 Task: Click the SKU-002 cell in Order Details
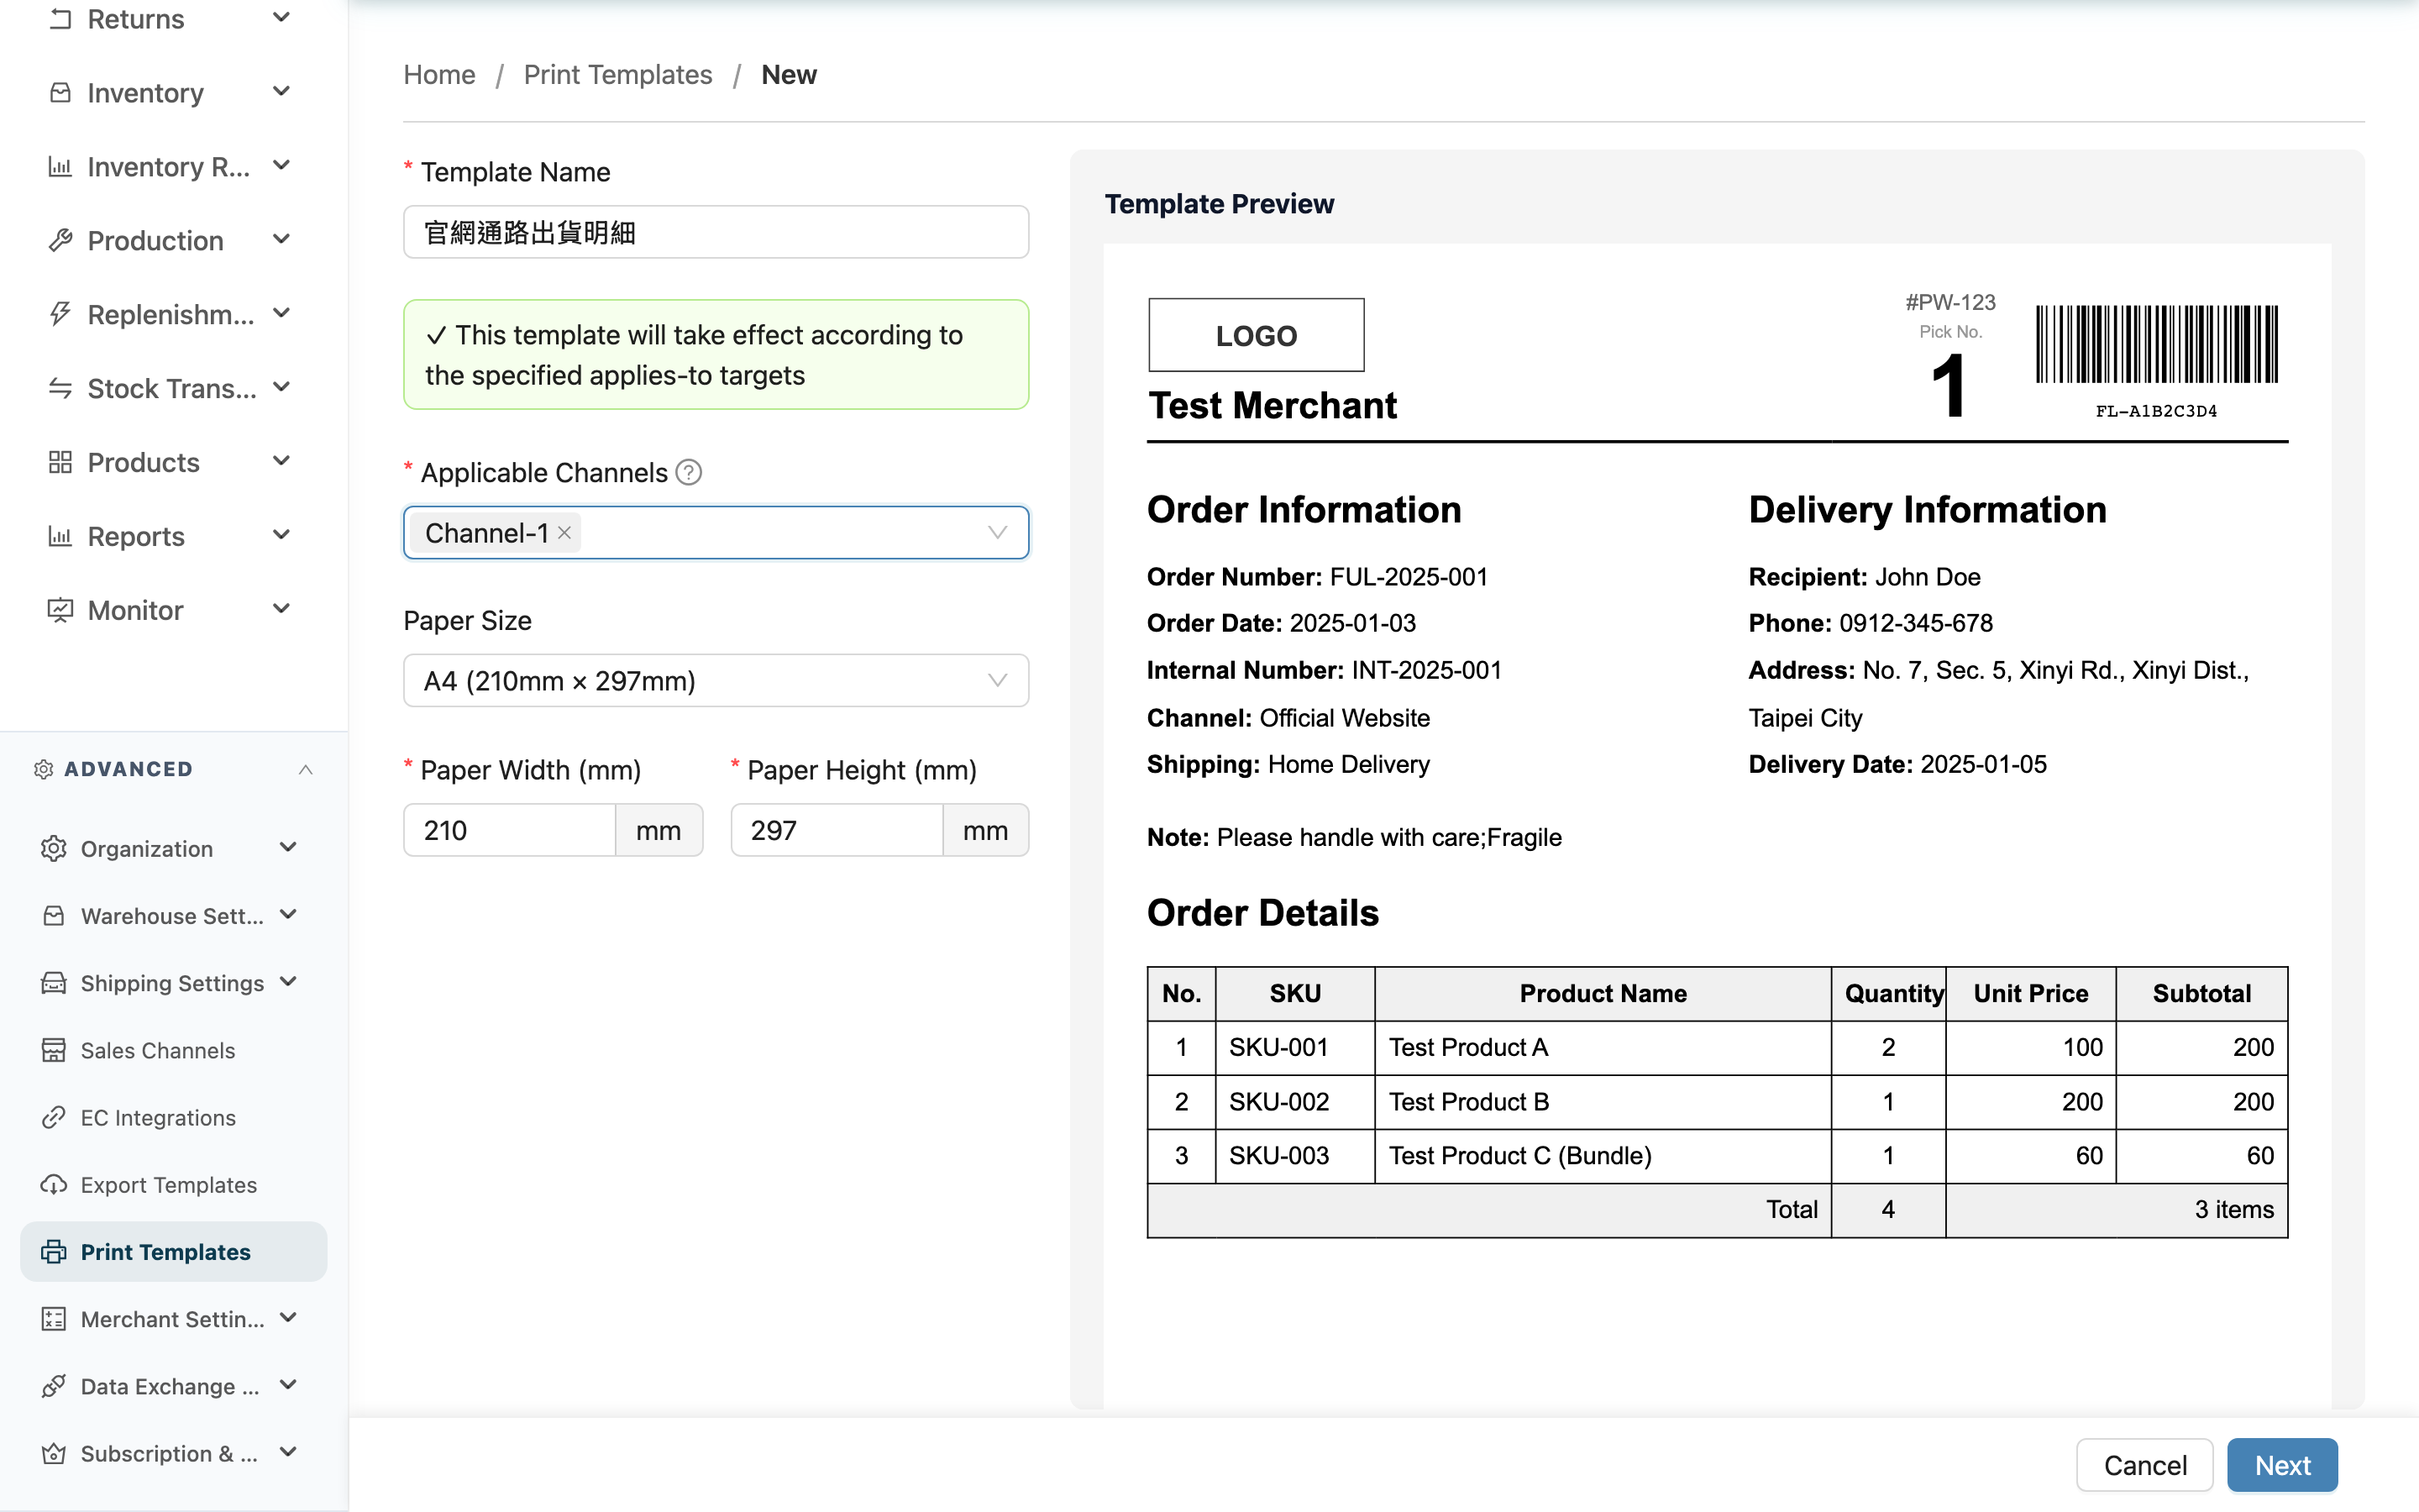click(1294, 1102)
